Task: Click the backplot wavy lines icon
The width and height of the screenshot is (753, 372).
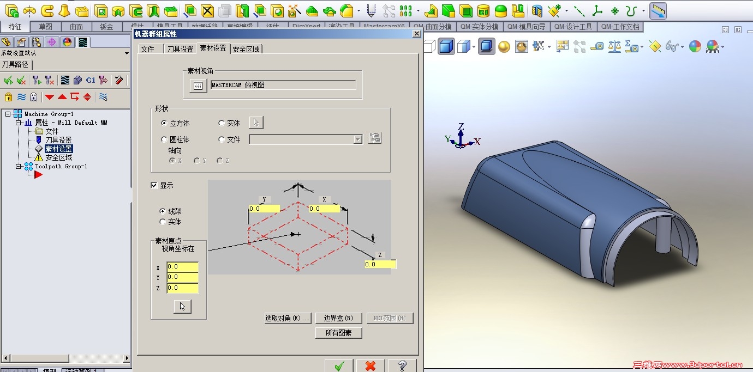Action: [65, 80]
